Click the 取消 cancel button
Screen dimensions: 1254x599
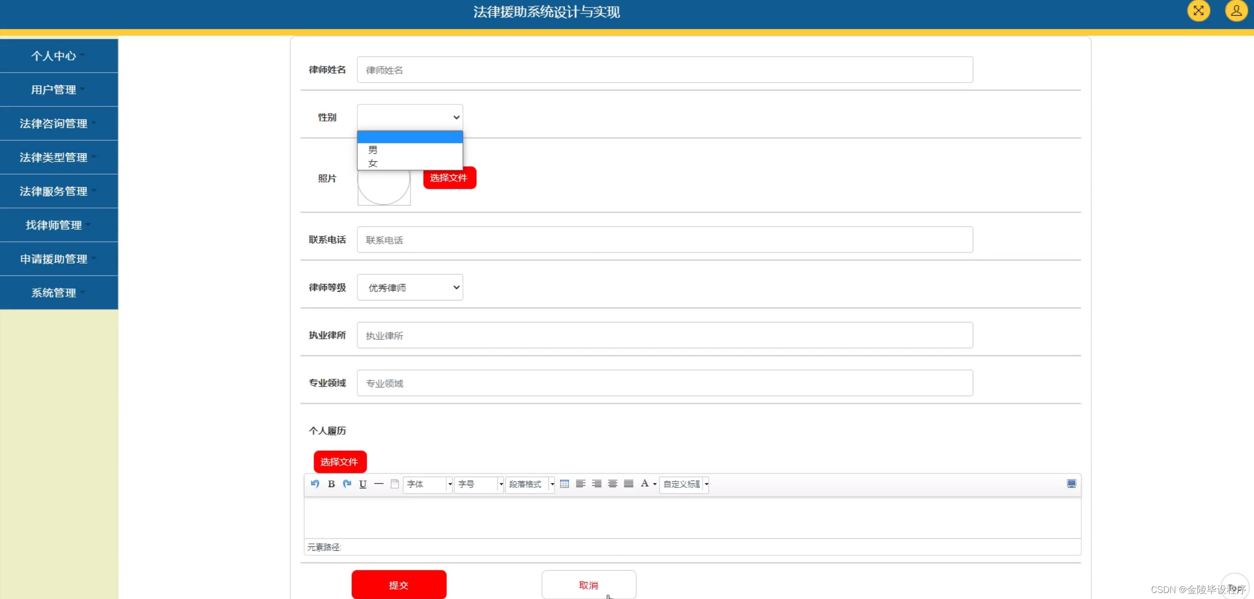click(x=589, y=585)
